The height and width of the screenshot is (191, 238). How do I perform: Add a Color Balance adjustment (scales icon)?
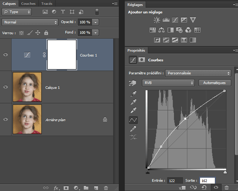pos(161,30)
